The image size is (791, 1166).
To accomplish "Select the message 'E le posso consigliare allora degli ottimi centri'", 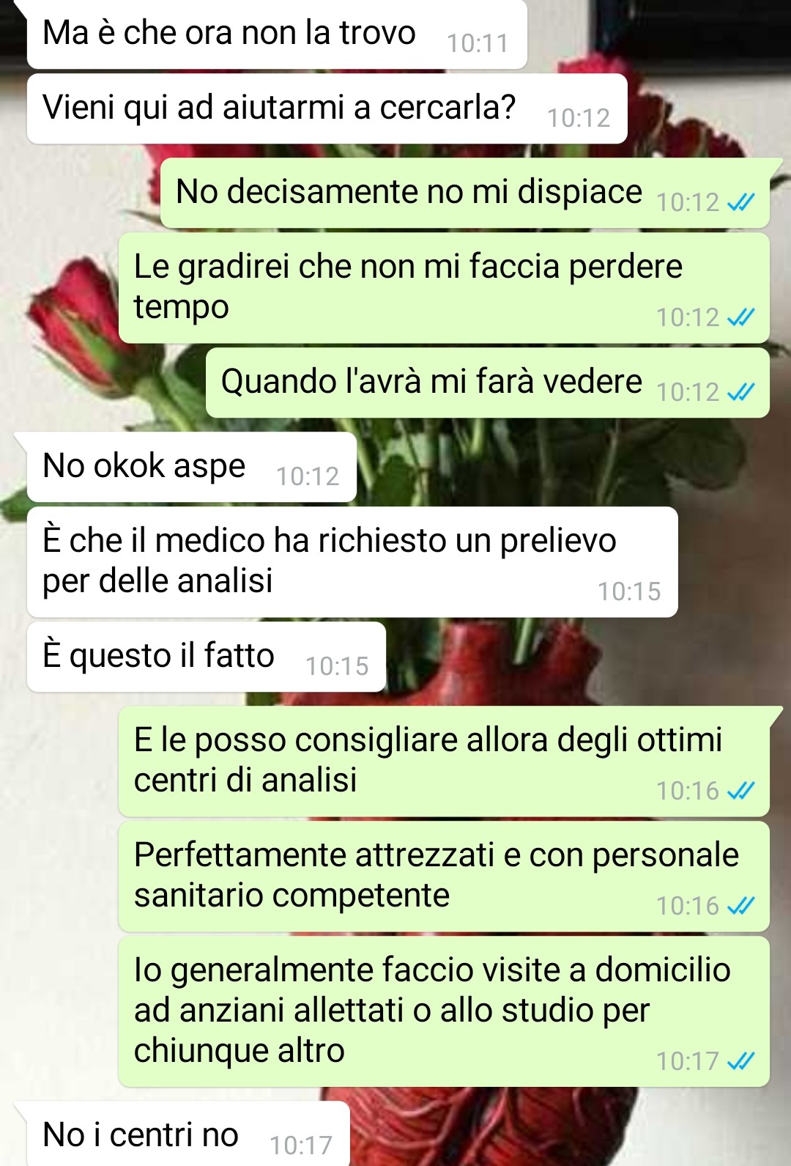I will pyautogui.click(x=444, y=761).
